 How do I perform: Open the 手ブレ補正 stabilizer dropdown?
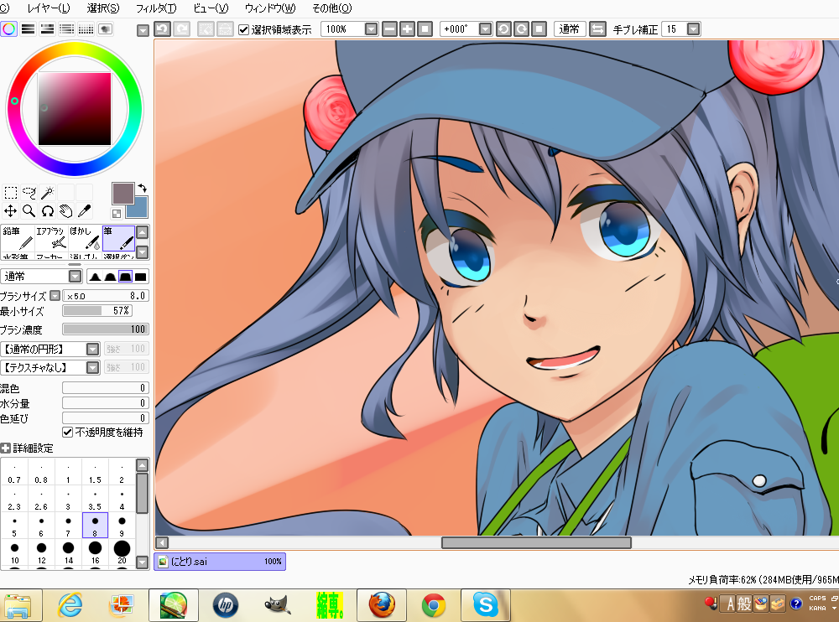tap(694, 29)
